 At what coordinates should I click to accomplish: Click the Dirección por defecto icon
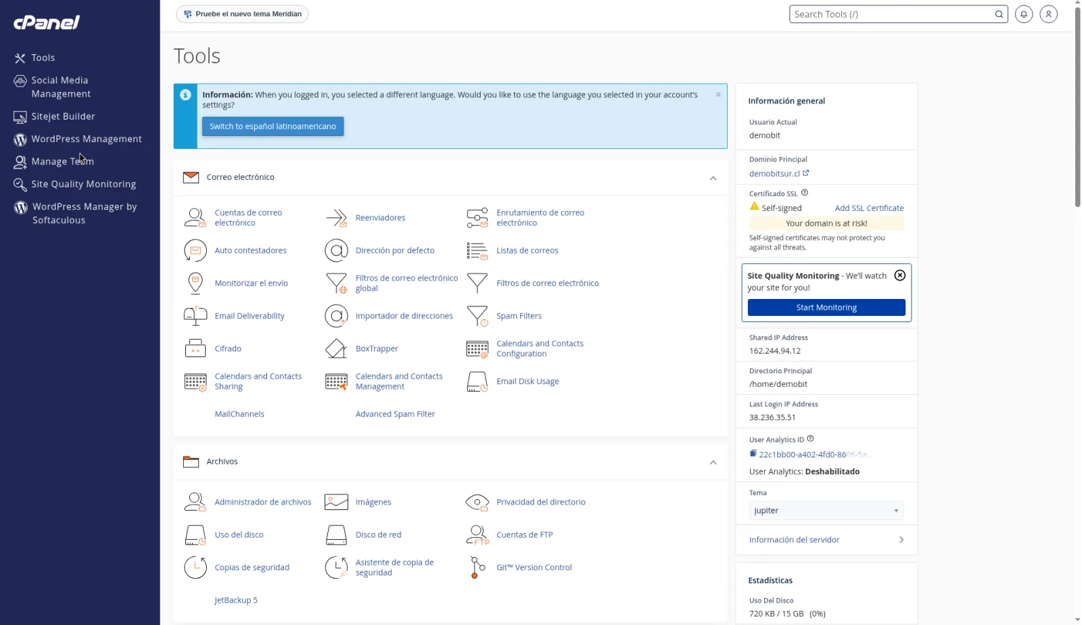[x=336, y=250]
